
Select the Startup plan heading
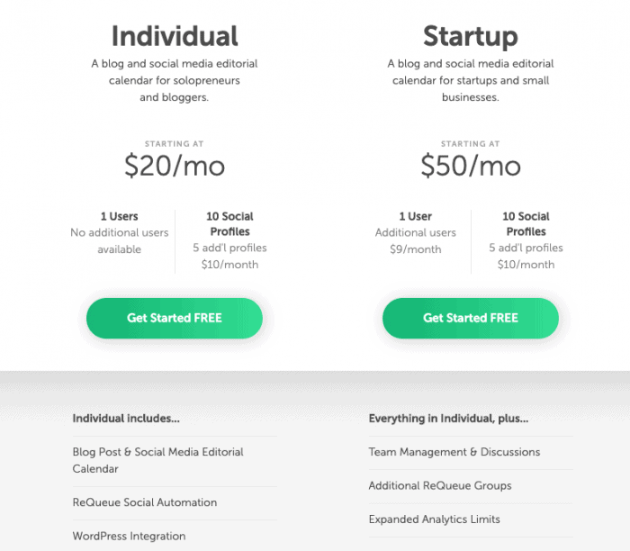tap(470, 36)
